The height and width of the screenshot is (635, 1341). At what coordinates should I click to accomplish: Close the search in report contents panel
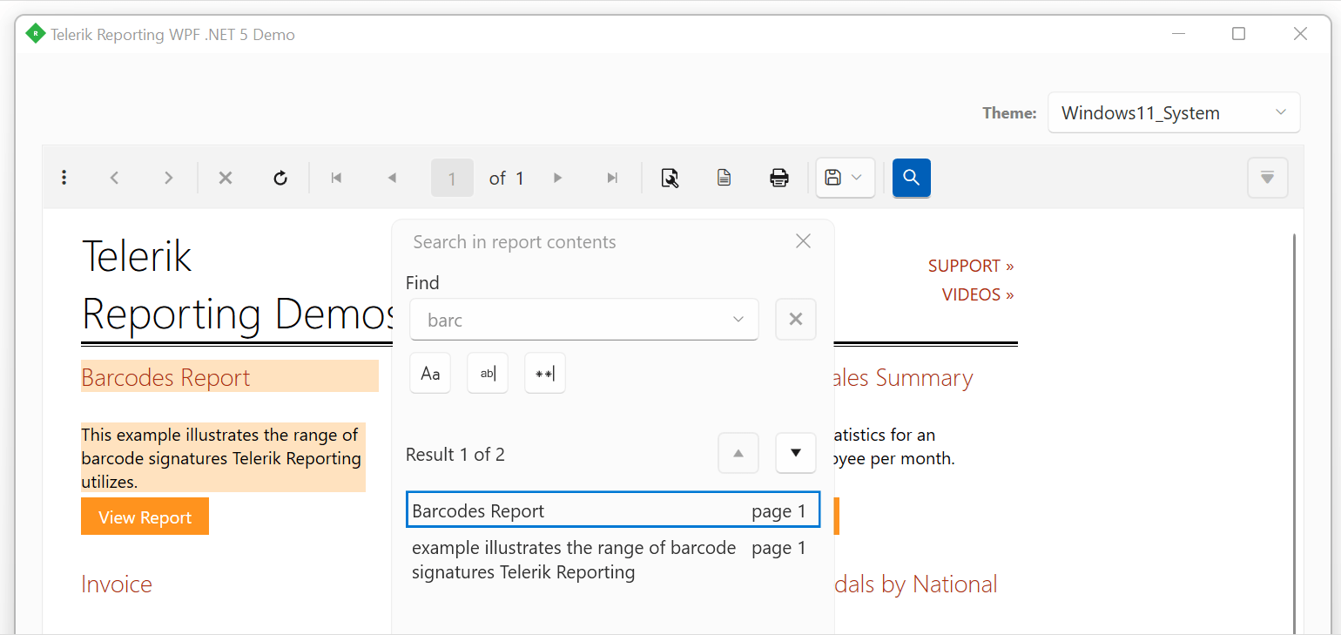(x=803, y=241)
